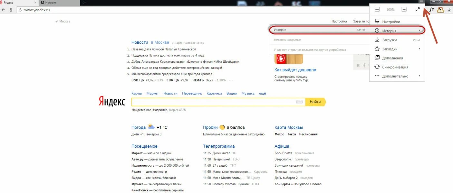
Task: Click the Яндекс logo
Action: tap(112, 101)
